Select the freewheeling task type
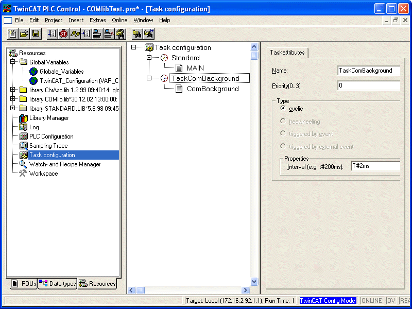 click(x=283, y=121)
